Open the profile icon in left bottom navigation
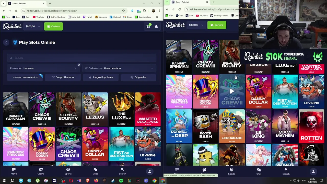327x184 pixels. coord(150,171)
